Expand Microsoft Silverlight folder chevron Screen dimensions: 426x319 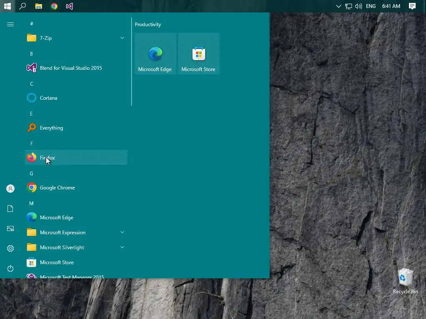pyautogui.click(x=122, y=247)
